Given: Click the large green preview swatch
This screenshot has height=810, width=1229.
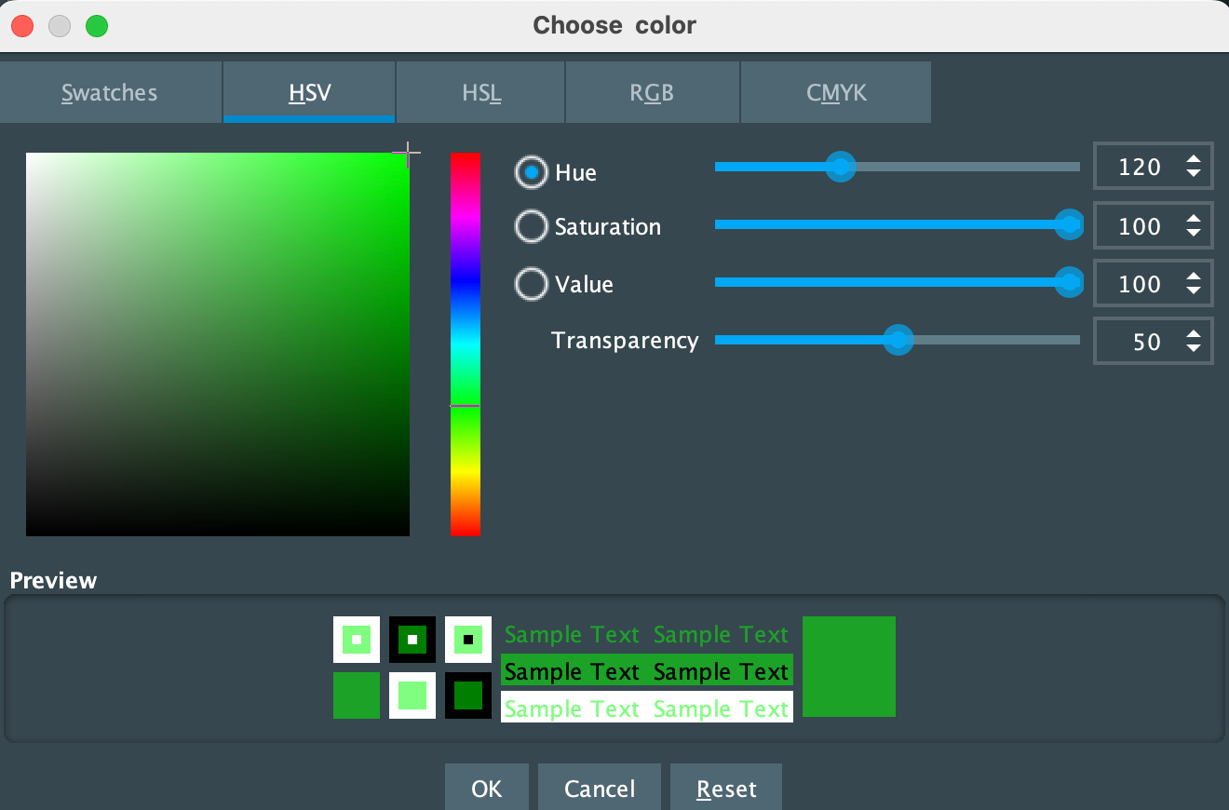Looking at the screenshot, I should [848, 667].
